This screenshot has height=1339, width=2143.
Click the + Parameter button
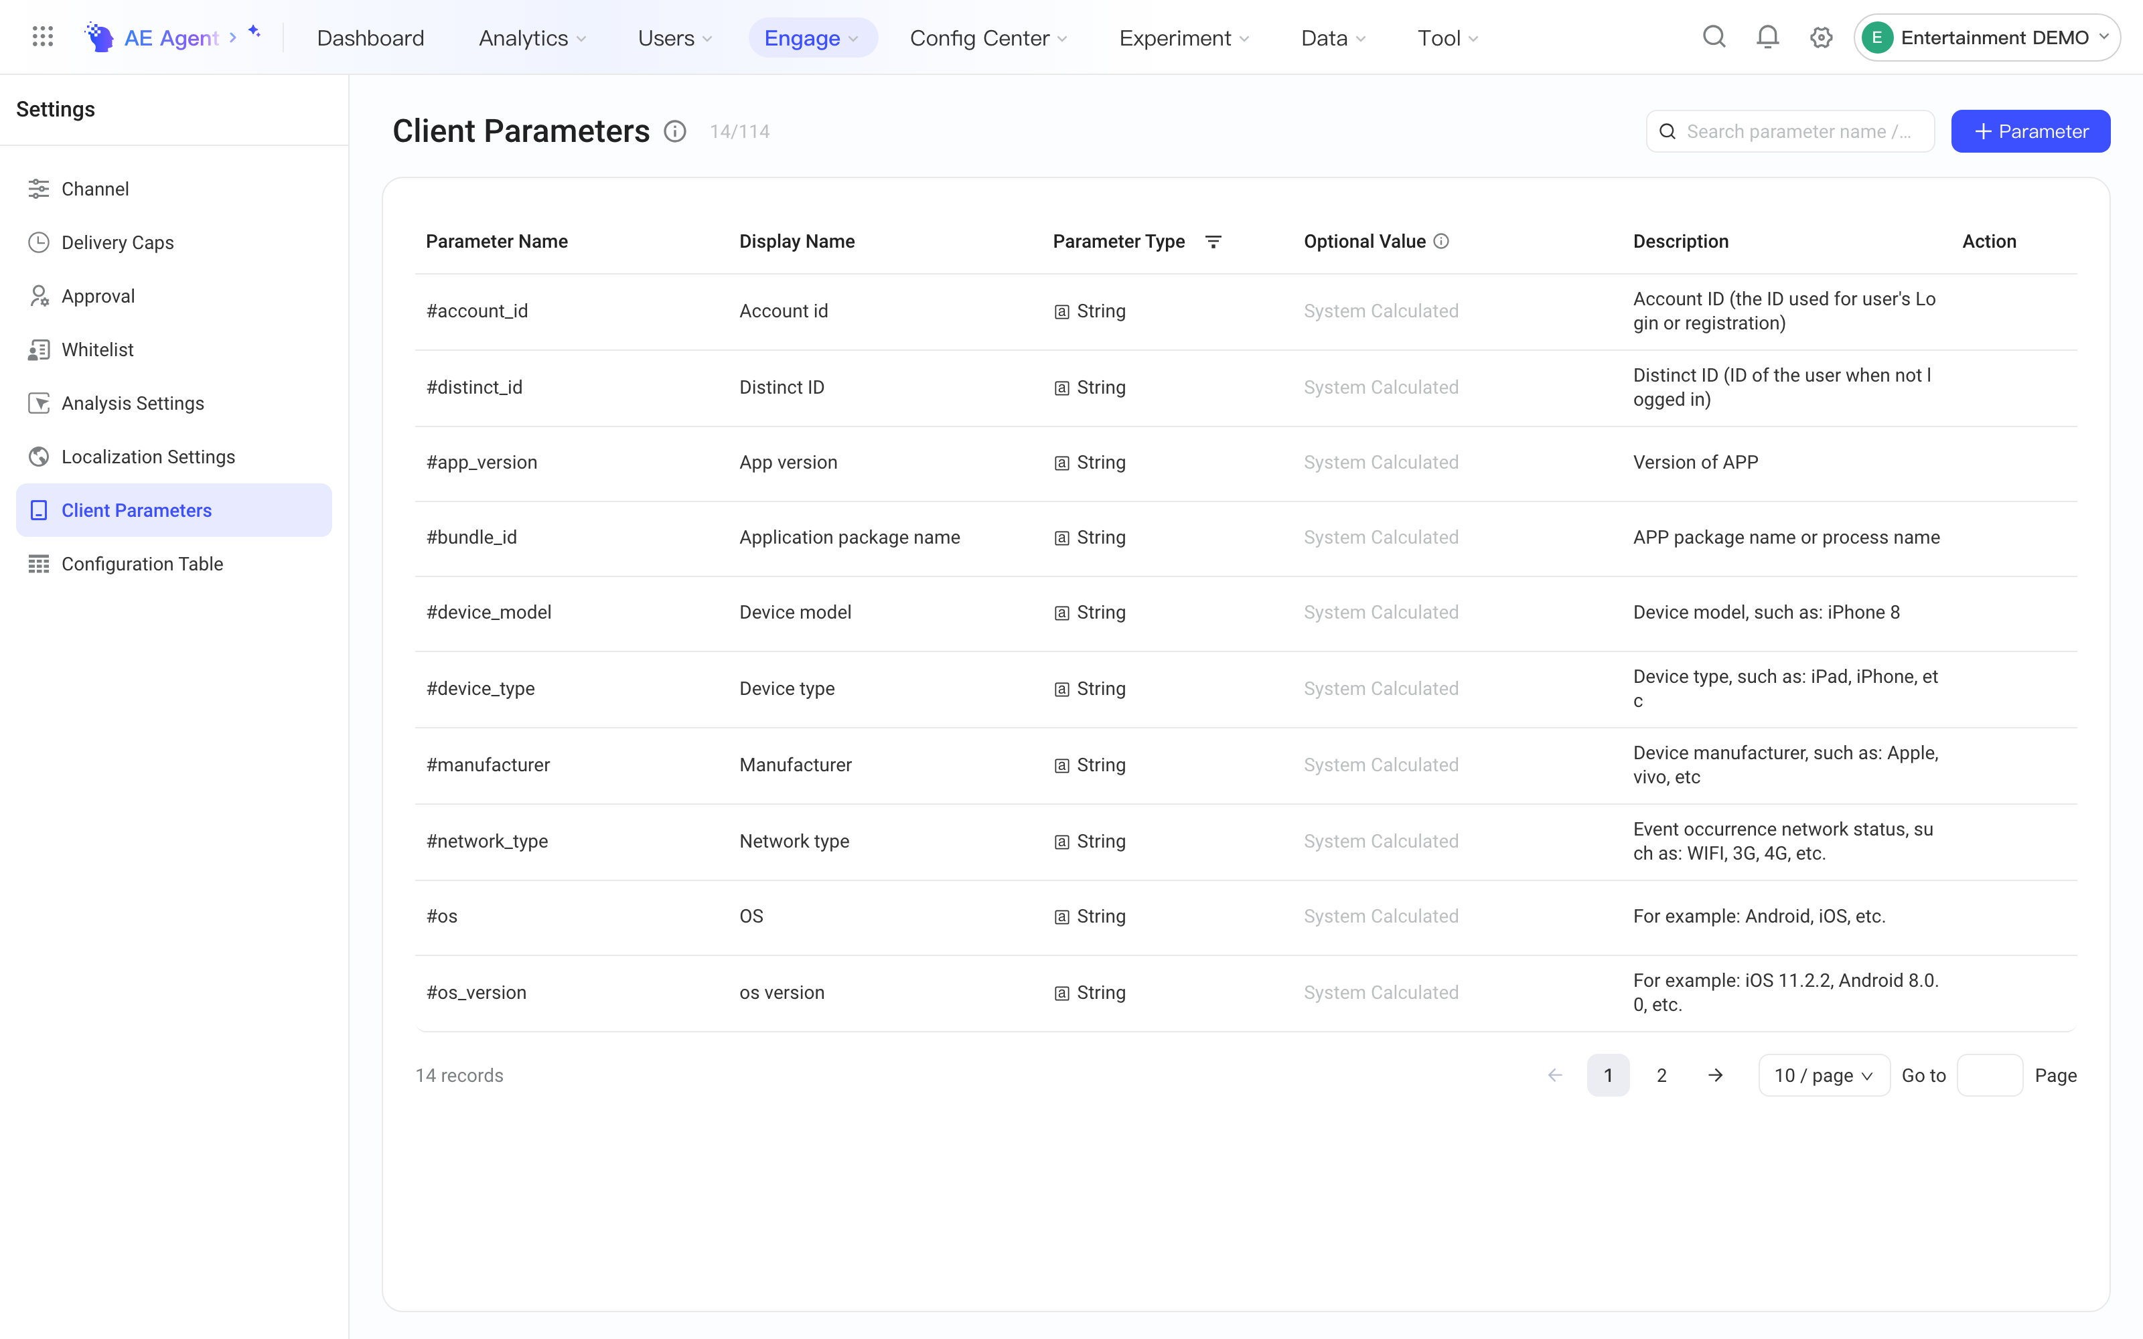tap(2030, 131)
